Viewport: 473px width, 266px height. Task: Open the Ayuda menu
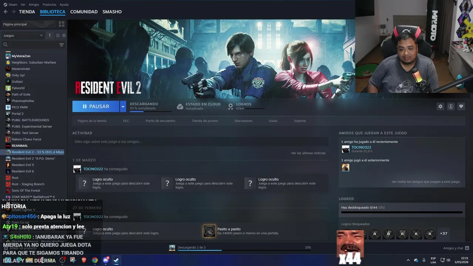point(64,4)
